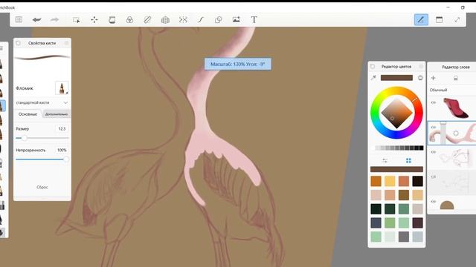Select the terracotta swatch
This screenshot has height=267, width=476.
click(404, 181)
